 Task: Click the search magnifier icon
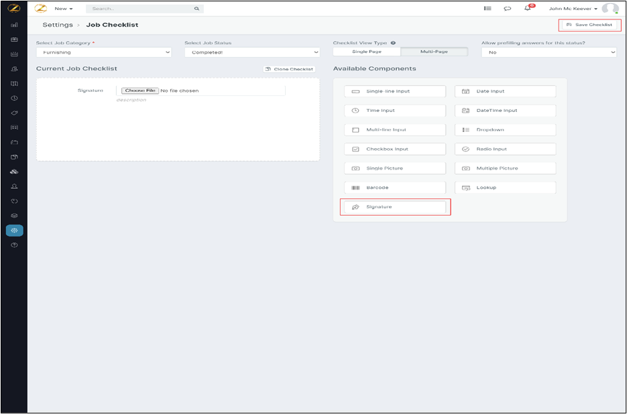point(196,9)
